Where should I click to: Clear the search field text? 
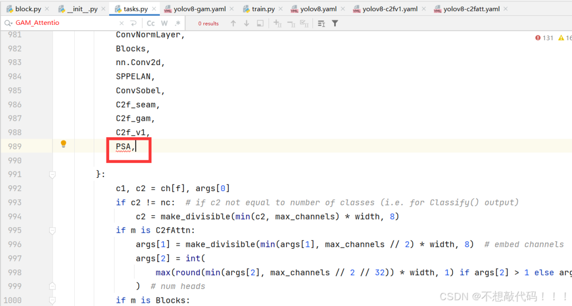121,23
